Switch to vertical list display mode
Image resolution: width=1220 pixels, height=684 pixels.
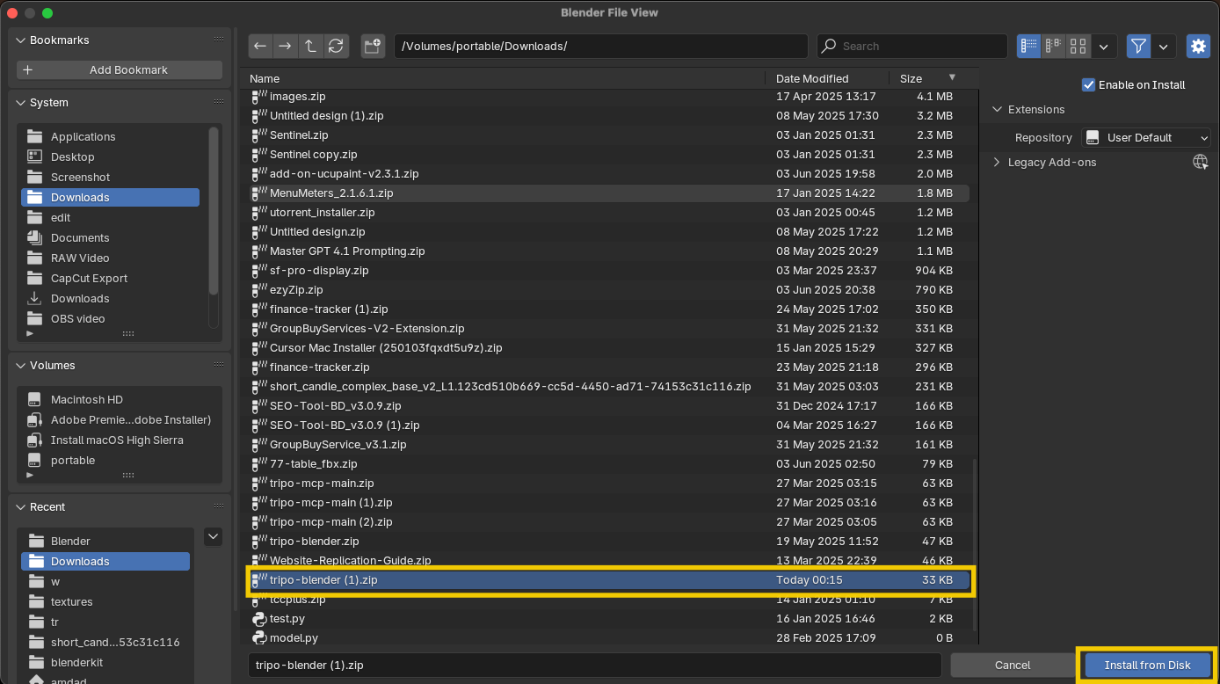tap(1029, 46)
